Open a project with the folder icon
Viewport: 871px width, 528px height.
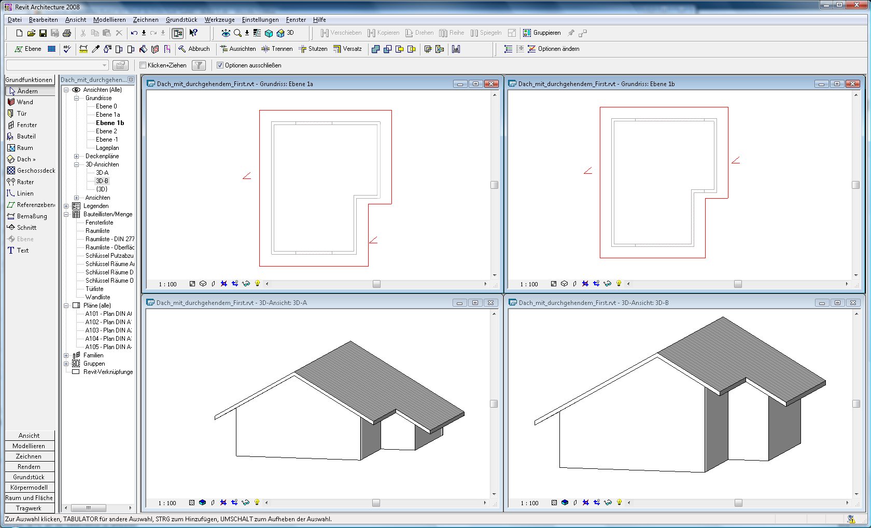pos(31,33)
